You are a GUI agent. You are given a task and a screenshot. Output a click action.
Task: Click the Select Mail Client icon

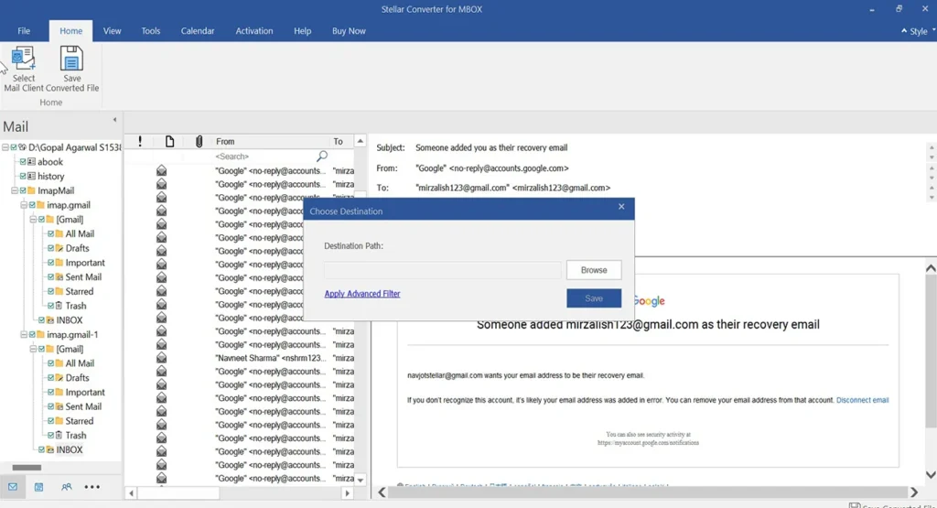[x=23, y=59]
